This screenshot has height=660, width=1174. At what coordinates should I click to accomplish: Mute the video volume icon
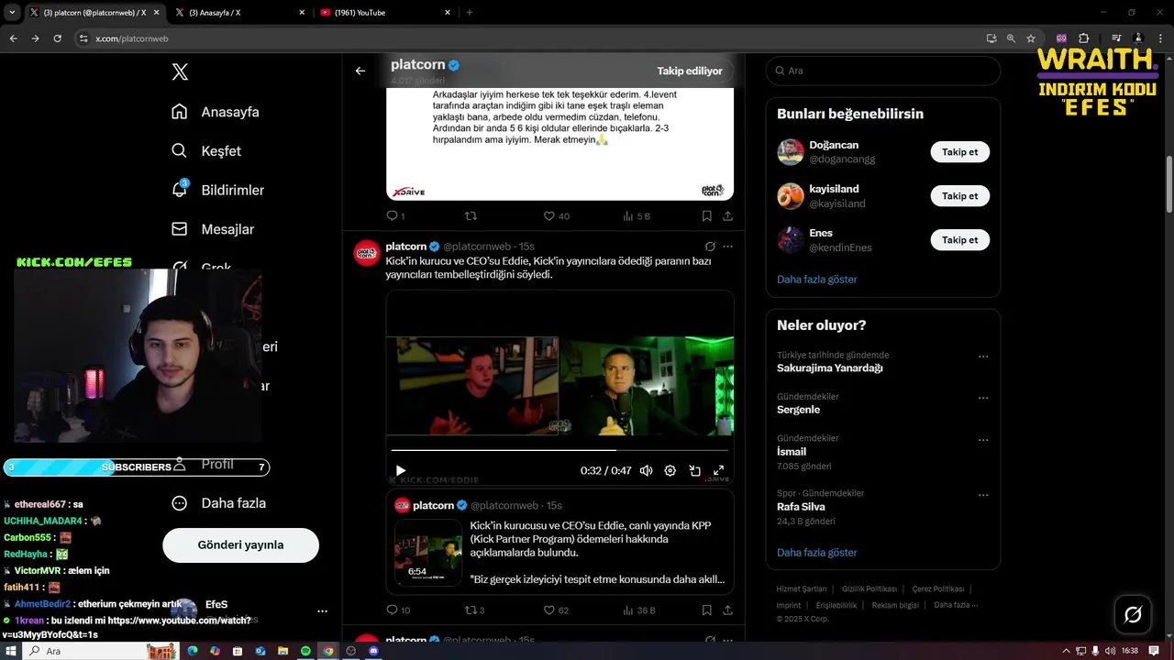(x=646, y=470)
